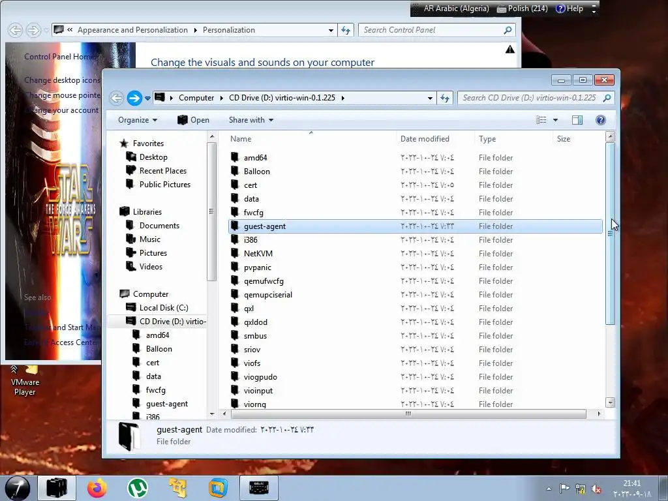The width and height of the screenshot is (668, 501).
Task: Open Control Panel Home link
Action: (59, 57)
